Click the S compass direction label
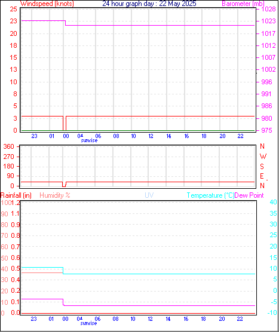This screenshot has height=334, width=279. click(x=262, y=166)
